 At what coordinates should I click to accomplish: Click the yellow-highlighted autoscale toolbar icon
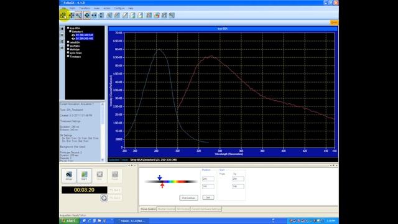pyautogui.click(x=63, y=16)
